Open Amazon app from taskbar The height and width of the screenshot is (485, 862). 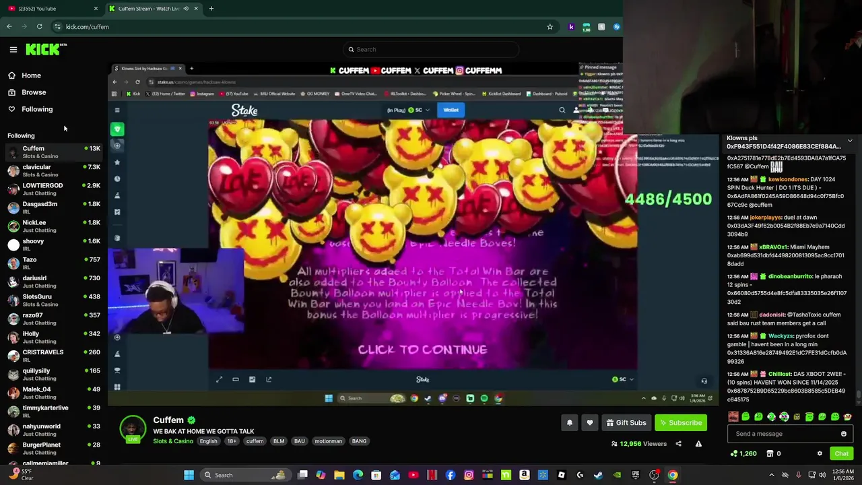524,475
